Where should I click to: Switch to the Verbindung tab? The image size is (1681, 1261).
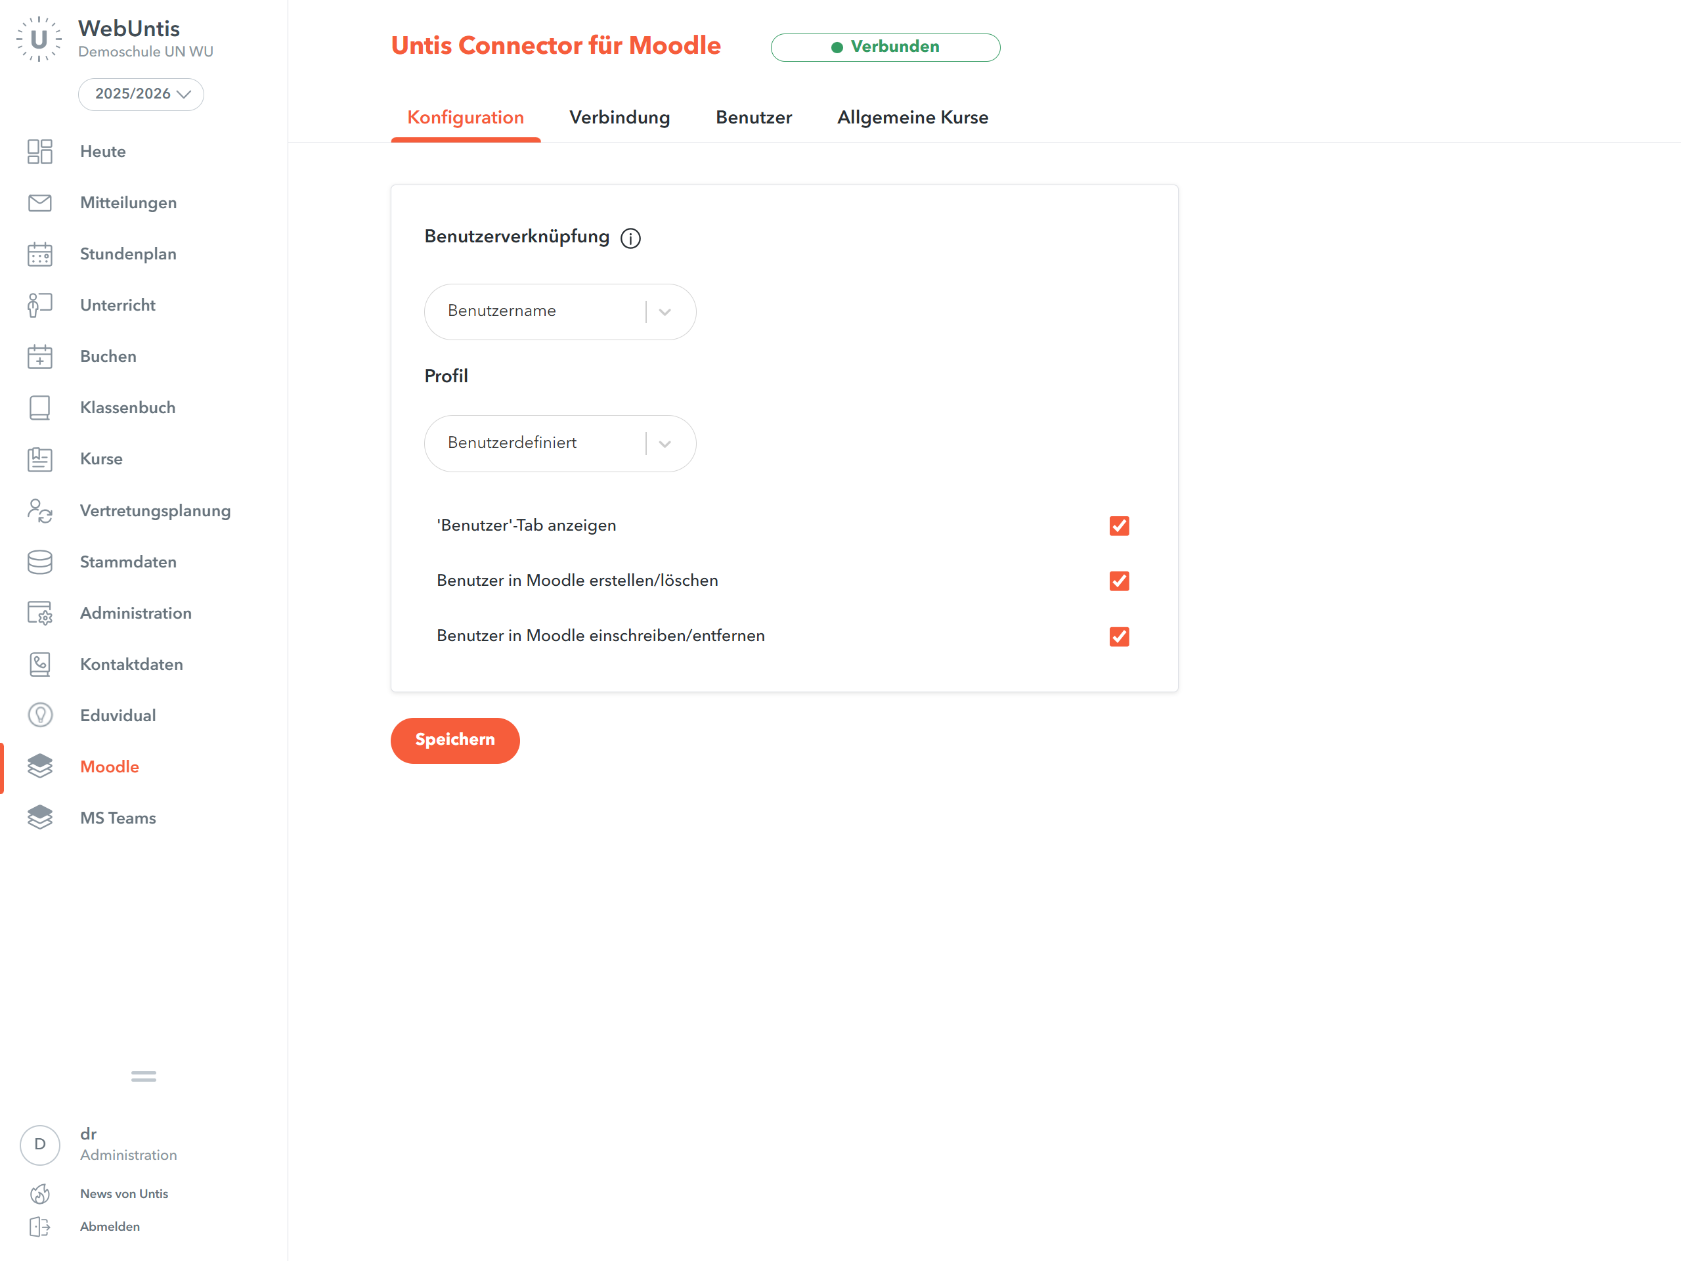click(x=619, y=118)
